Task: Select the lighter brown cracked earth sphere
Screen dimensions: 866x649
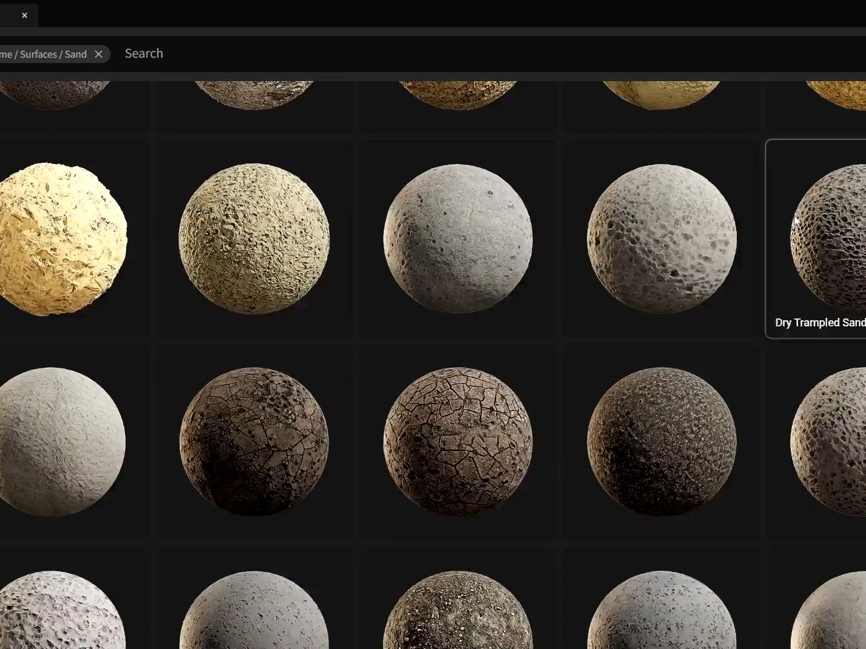Action: point(458,442)
